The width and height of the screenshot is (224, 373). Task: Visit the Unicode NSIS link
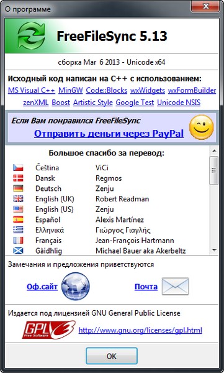pos(179,103)
